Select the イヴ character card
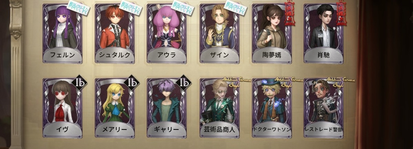The image size is (413, 149). pyautogui.click(x=62, y=108)
